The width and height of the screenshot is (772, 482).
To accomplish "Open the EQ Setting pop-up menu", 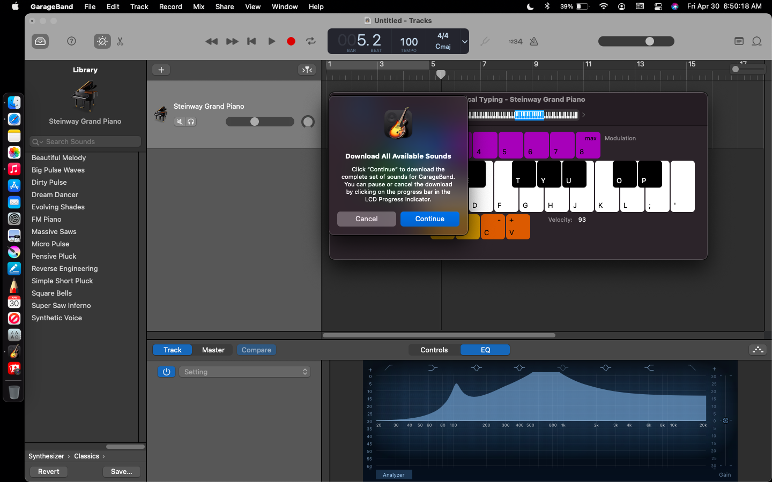I will (245, 372).
